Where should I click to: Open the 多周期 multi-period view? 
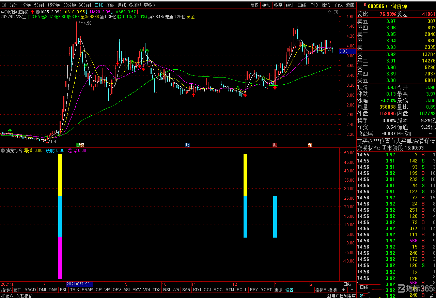(x=135, y=5)
